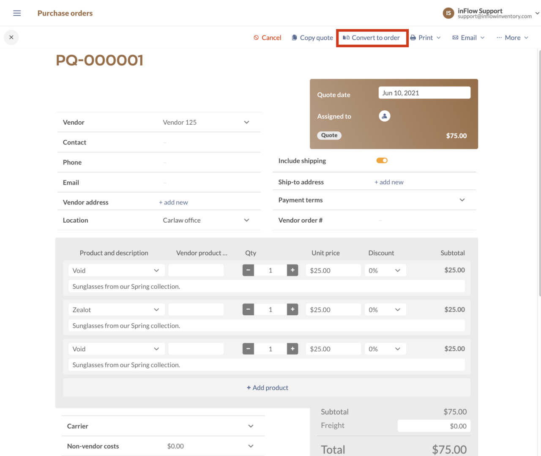Image resolution: width=541 pixels, height=456 pixels.
Task: Increase quantity on Zealot row
Action: click(292, 309)
